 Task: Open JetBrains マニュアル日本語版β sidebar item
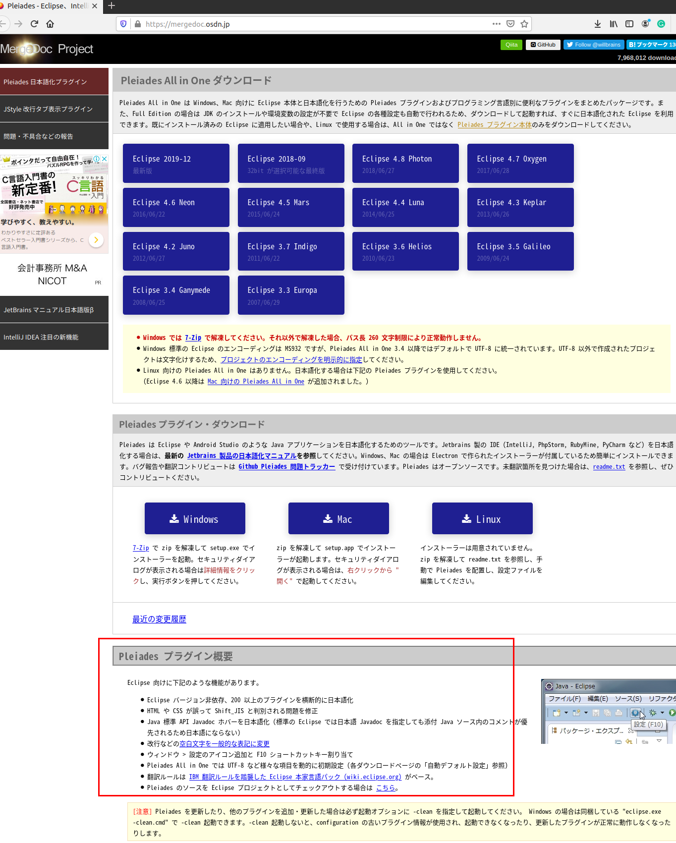point(54,310)
